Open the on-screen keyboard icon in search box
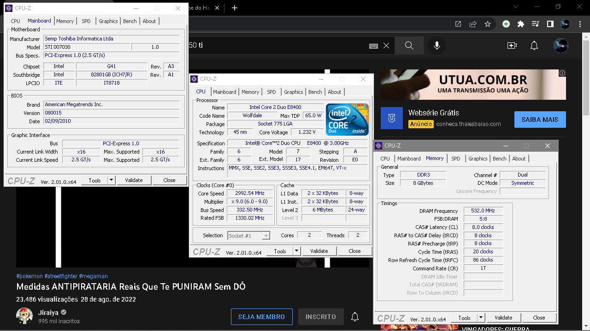 [x=373, y=46]
